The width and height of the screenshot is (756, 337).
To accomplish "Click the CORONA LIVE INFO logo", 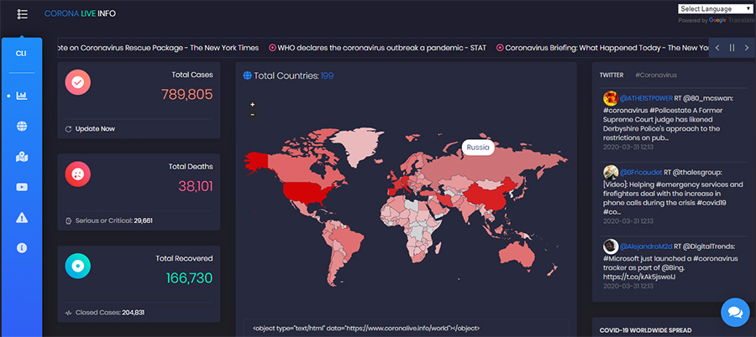I will (80, 13).
